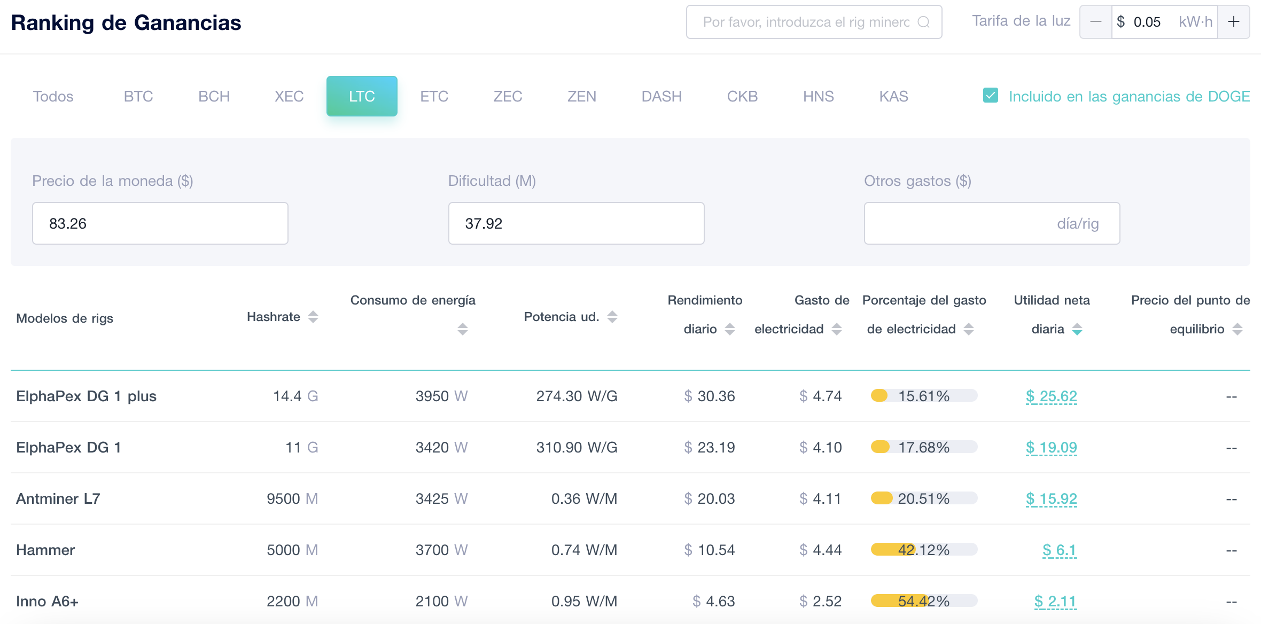
Task: Click the efficiency value 310.90 W/G
Action: tap(577, 448)
